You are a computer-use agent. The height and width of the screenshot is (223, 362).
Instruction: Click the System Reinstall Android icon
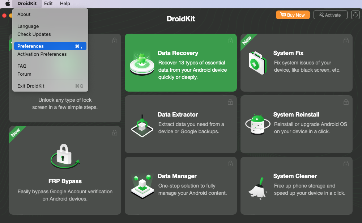click(257, 124)
